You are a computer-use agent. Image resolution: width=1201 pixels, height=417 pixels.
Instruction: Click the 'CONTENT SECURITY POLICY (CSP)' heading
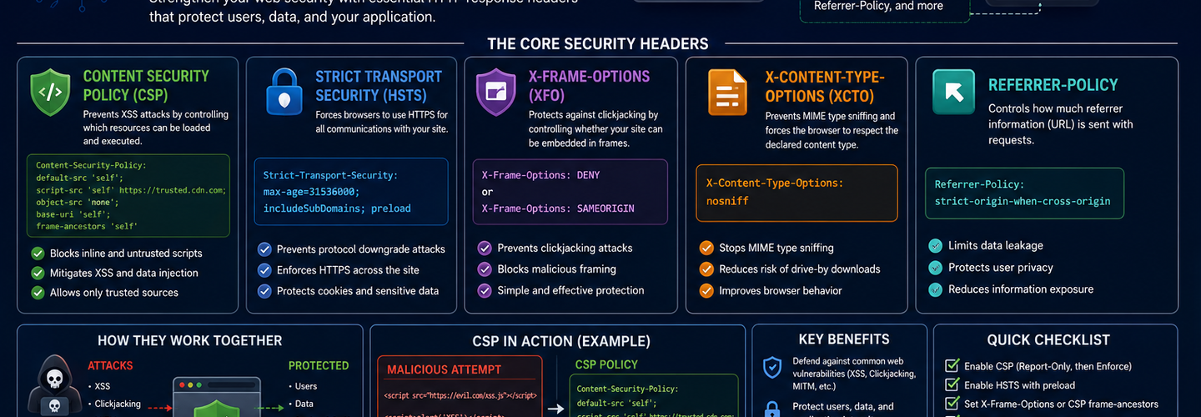[x=146, y=85]
